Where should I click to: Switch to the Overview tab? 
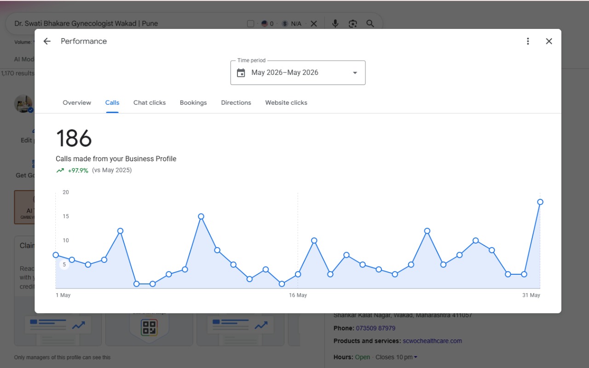pyautogui.click(x=77, y=102)
